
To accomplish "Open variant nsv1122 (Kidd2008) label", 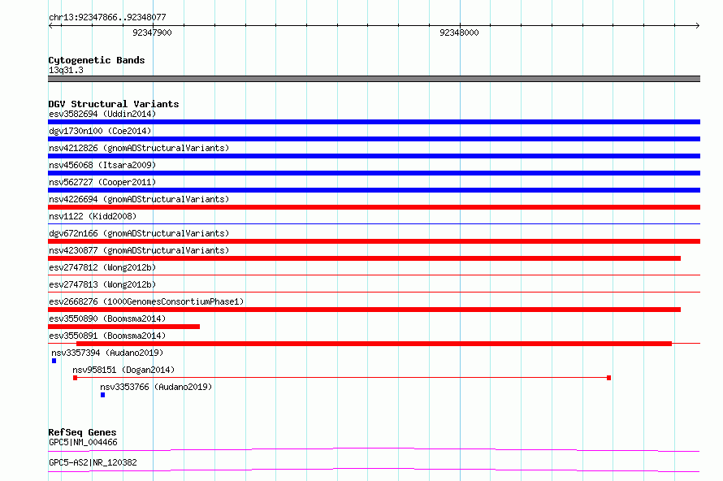I will [x=93, y=216].
